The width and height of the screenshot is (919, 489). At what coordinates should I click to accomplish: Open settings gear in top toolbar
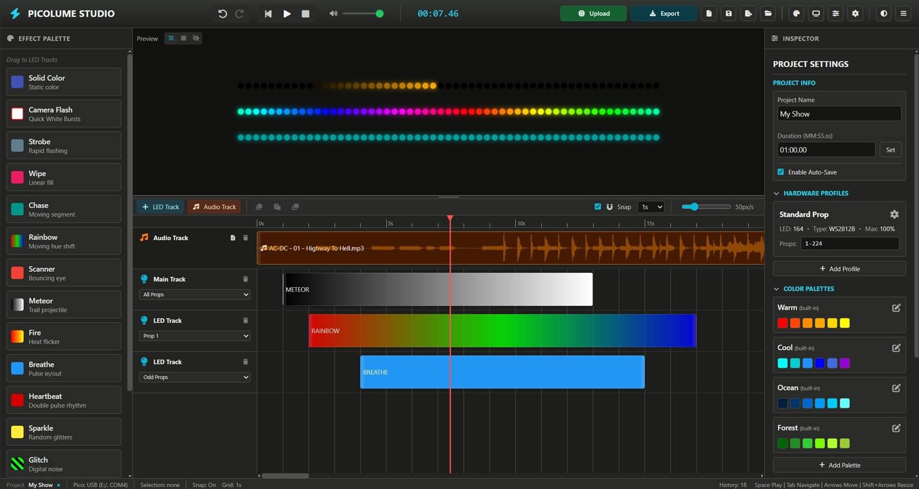pyautogui.click(x=856, y=13)
